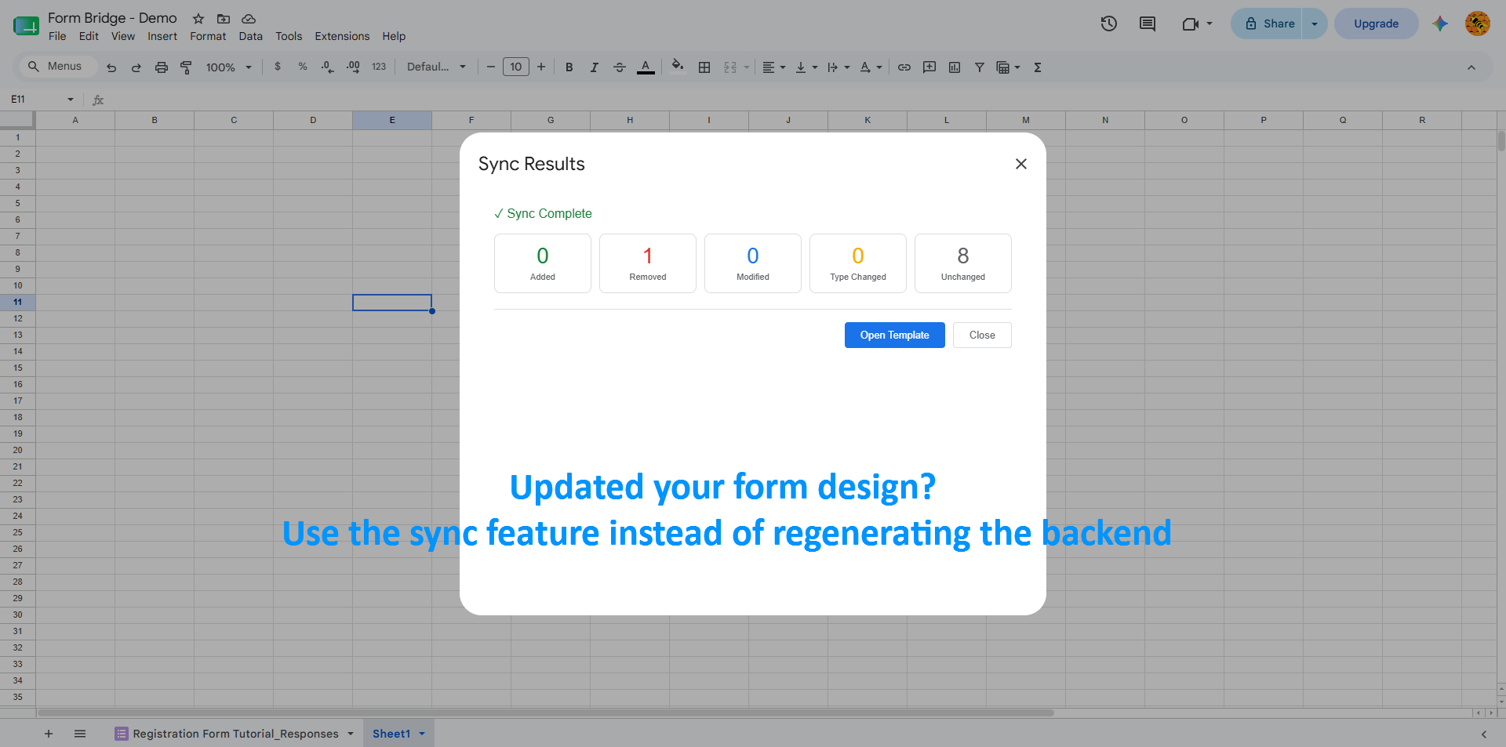Click the video meeting camera icon
Screen dimensions: 1506x747
point(1191,24)
